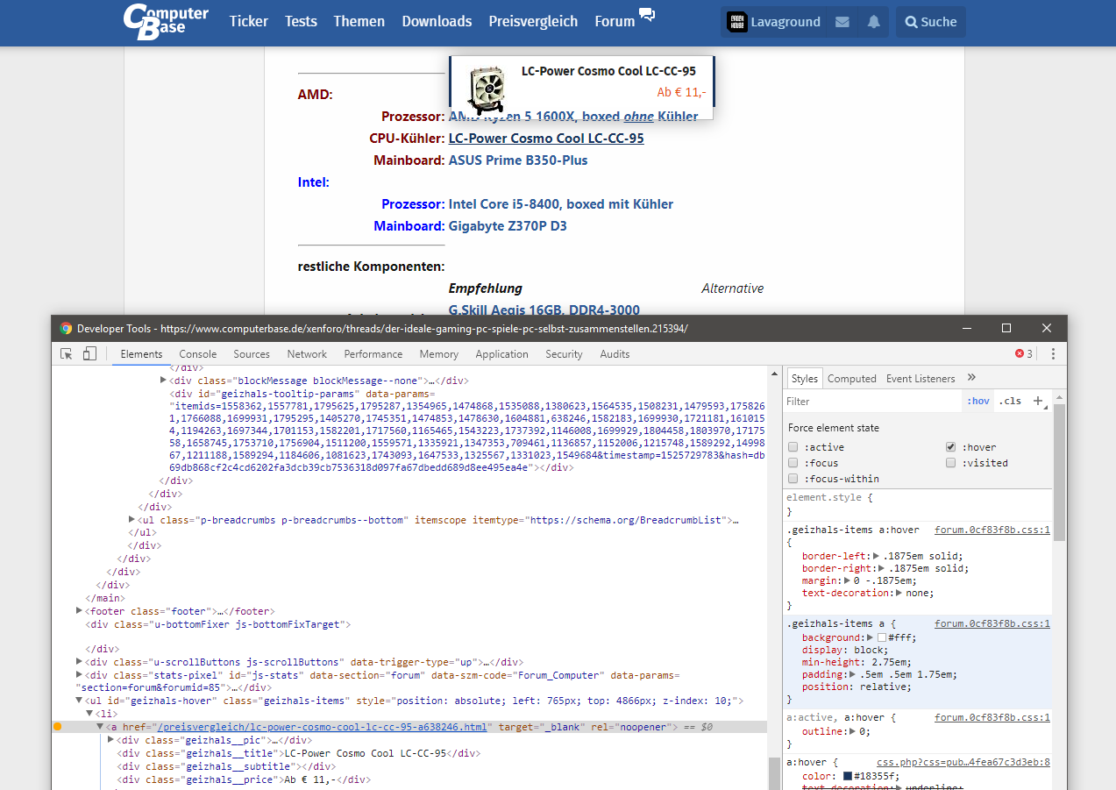
Task: Open the Application tab
Action: pos(502,354)
